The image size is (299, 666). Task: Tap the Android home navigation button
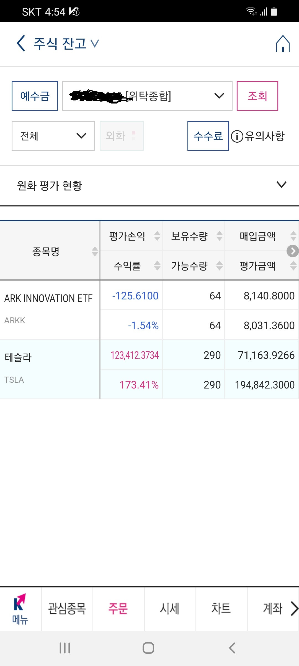(x=148, y=648)
